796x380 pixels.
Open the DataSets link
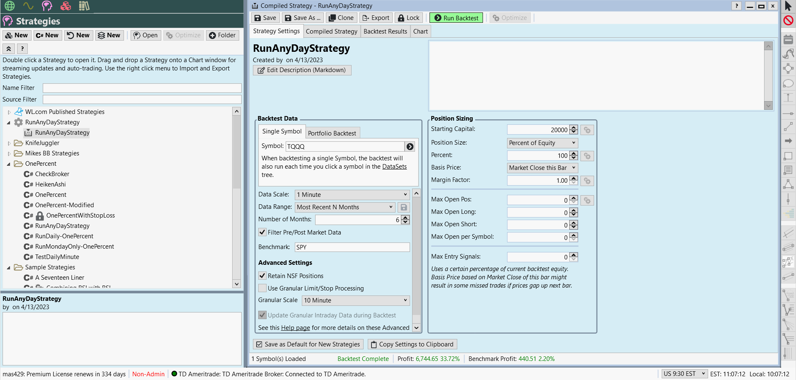394,167
